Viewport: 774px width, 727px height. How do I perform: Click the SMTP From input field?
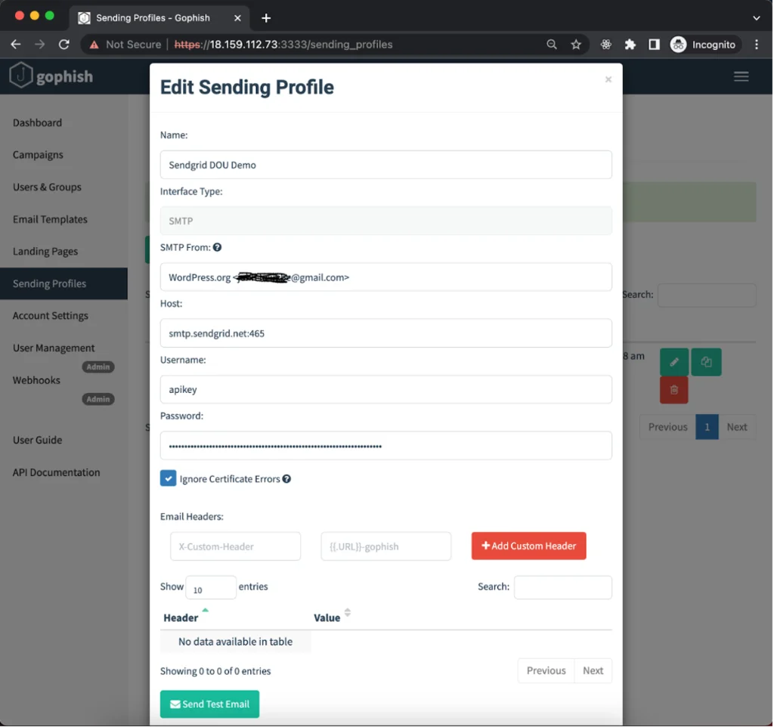[x=386, y=277]
